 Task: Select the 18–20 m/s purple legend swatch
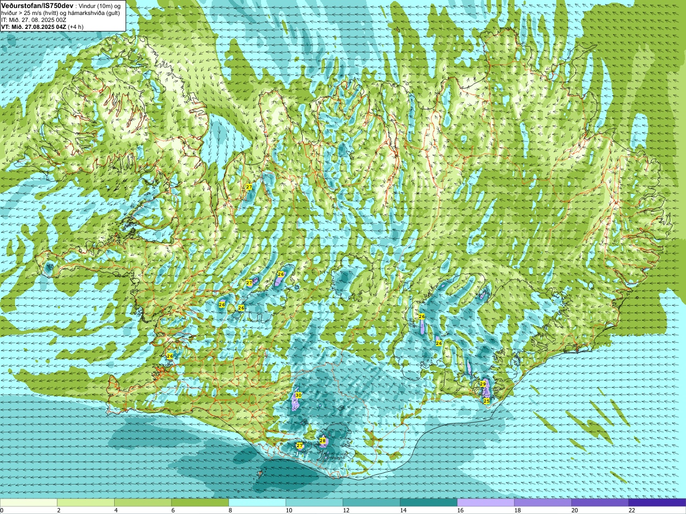(x=543, y=503)
